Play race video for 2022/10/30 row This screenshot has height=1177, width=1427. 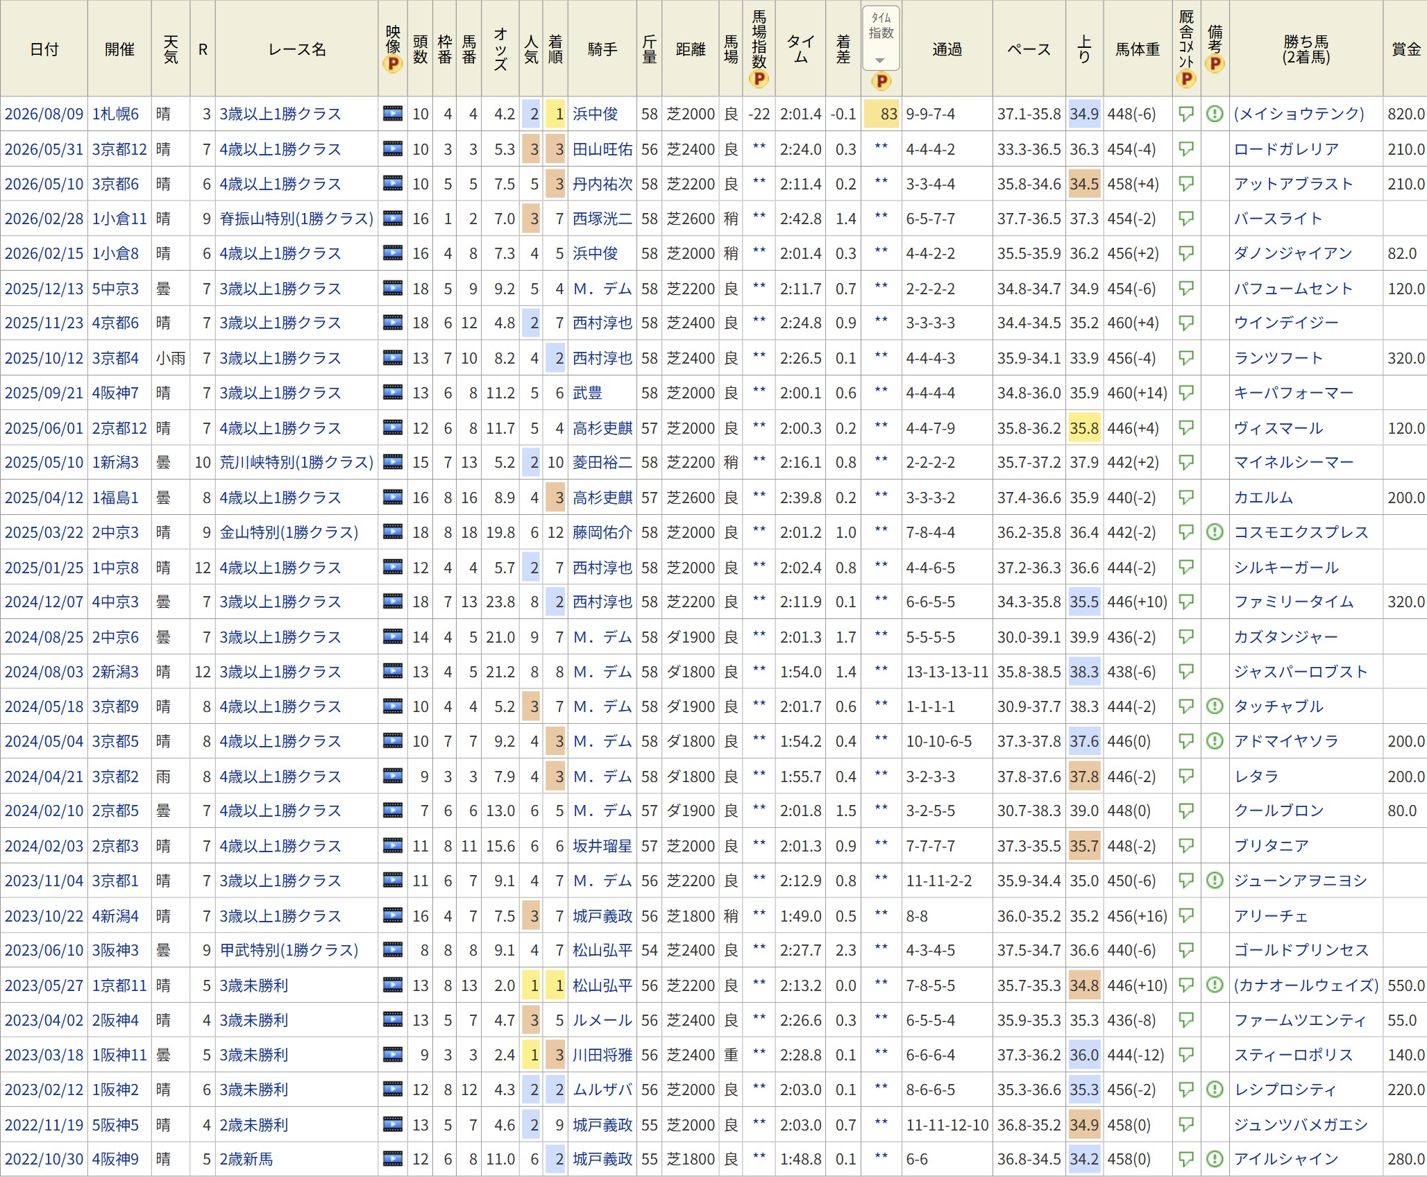[393, 1159]
